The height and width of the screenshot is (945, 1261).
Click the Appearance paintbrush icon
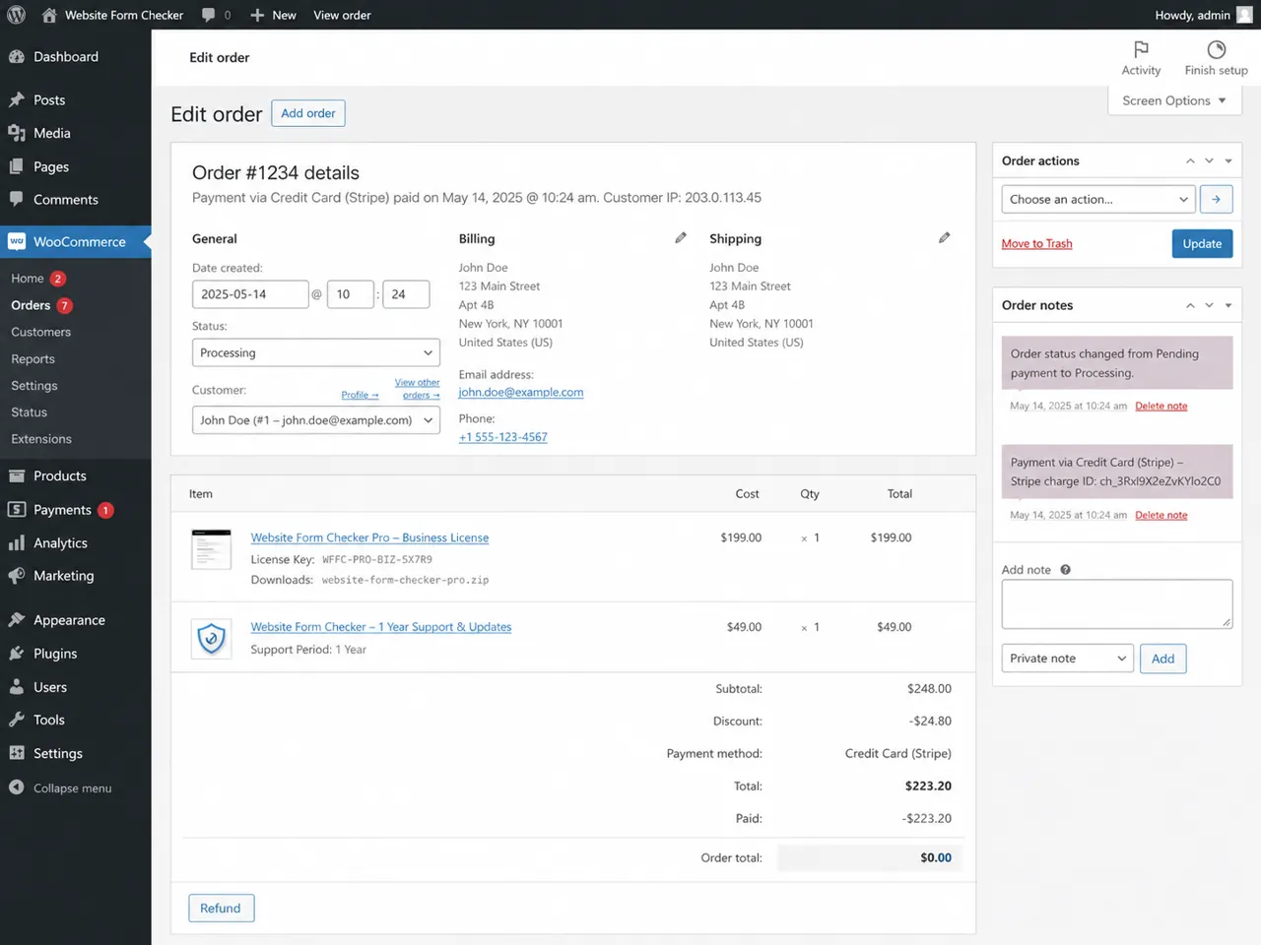pyautogui.click(x=17, y=620)
